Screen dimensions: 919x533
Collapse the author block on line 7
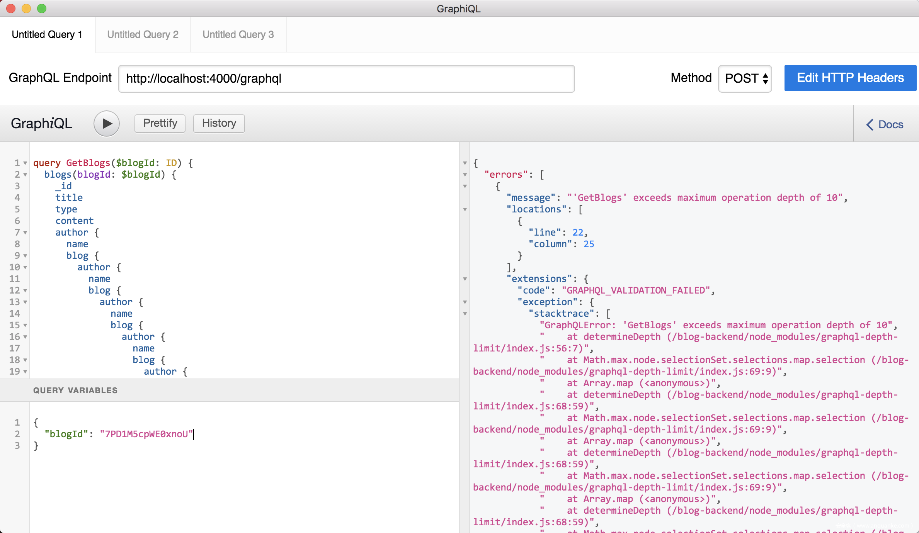click(25, 233)
